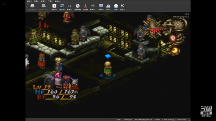Viewport: 216px width, 121px height.
Task: Take a screenshot with the camera icon
Action: click(x=93, y=7)
